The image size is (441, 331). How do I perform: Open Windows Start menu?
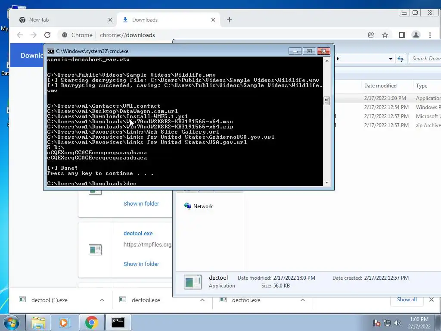pos(11,322)
